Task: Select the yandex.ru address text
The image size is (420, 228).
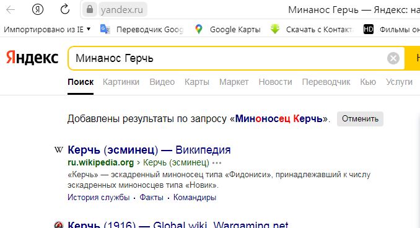Action: click(x=122, y=10)
